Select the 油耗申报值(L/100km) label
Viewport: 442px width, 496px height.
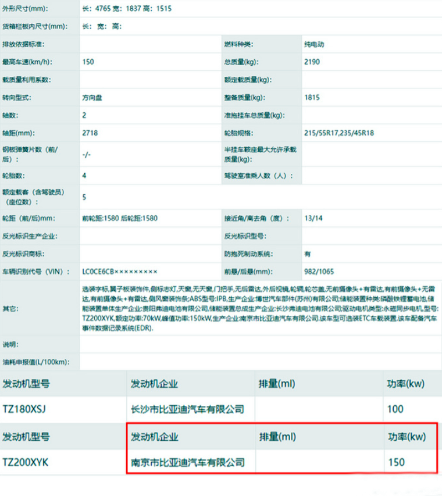click(x=36, y=362)
